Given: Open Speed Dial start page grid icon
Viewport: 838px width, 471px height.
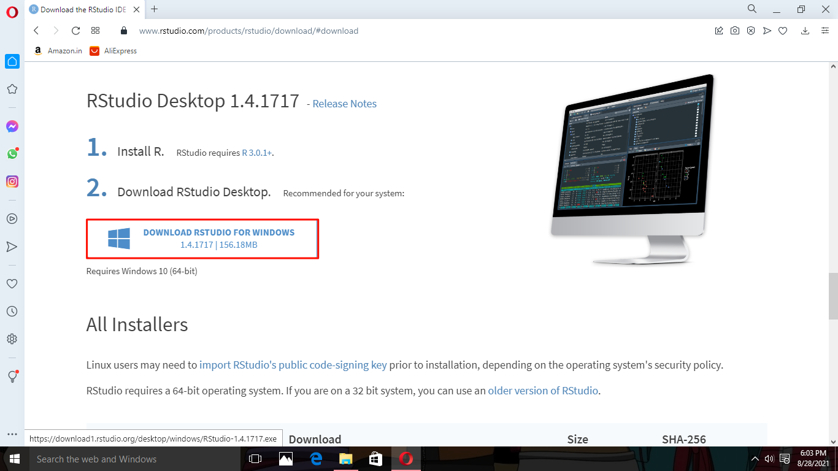Looking at the screenshot, I should coord(95,31).
